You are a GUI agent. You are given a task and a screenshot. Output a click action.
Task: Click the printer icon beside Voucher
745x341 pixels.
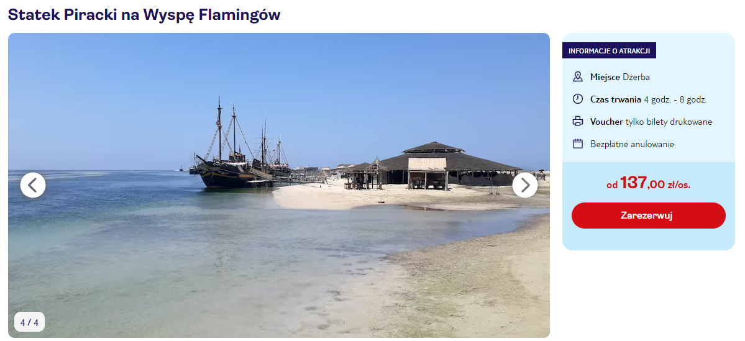577,122
